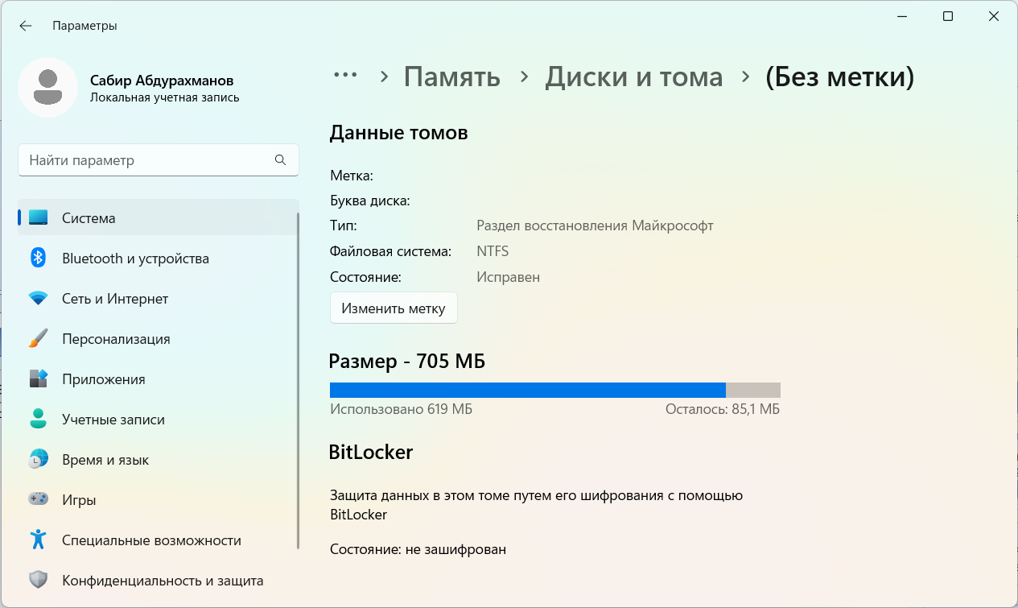Click the search magnifier icon
This screenshot has height=608, width=1018.
click(280, 160)
